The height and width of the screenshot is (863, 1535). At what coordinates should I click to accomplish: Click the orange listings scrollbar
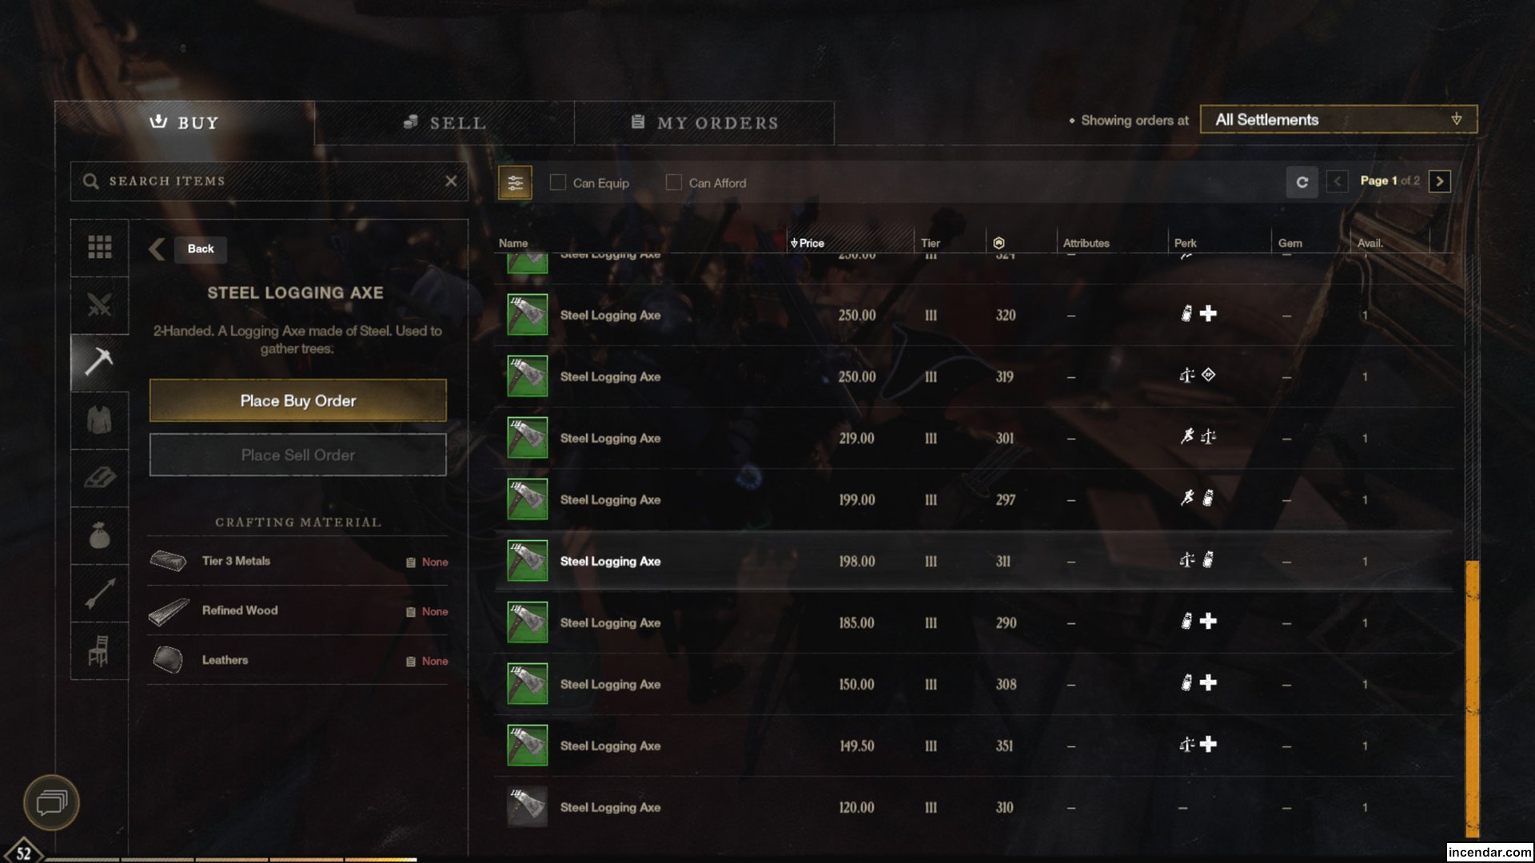click(x=1472, y=698)
